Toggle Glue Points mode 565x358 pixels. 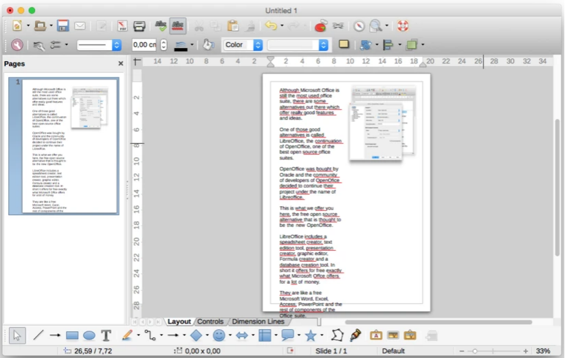click(x=355, y=335)
